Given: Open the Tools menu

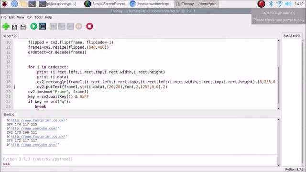Looking at the screenshot, I should click(39, 17).
